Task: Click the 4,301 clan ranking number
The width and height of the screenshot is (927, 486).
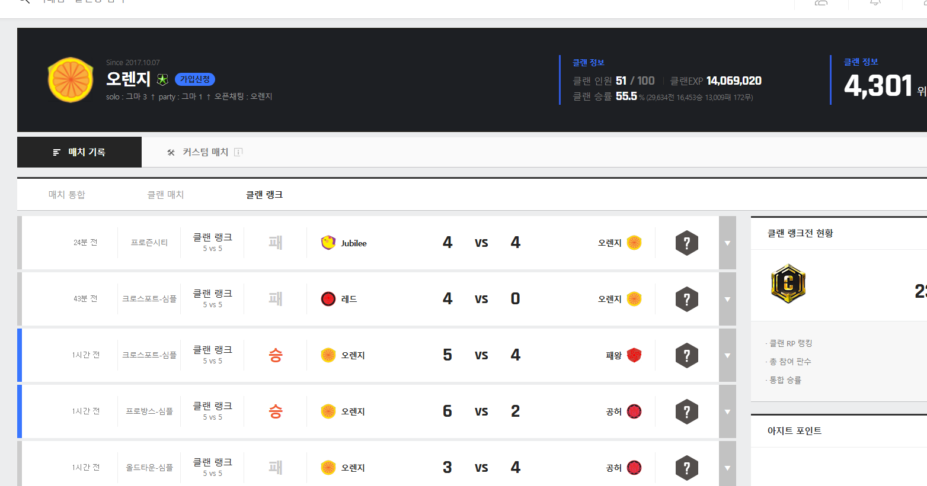Action: [878, 86]
